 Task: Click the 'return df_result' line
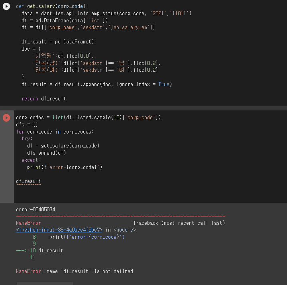tap(43, 99)
